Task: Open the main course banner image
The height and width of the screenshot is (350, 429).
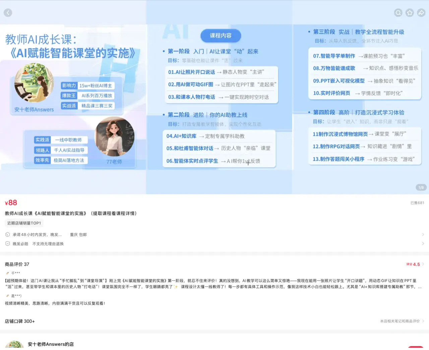Action: click(x=214, y=97)
